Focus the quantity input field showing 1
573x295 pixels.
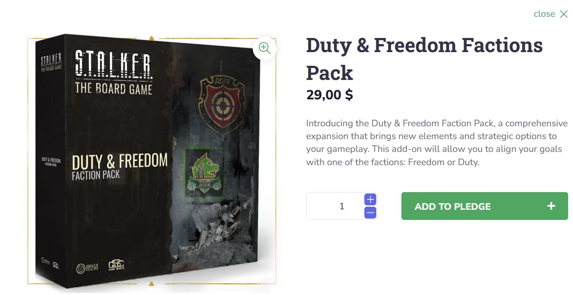pyautogui.click(x=335, y=206)
